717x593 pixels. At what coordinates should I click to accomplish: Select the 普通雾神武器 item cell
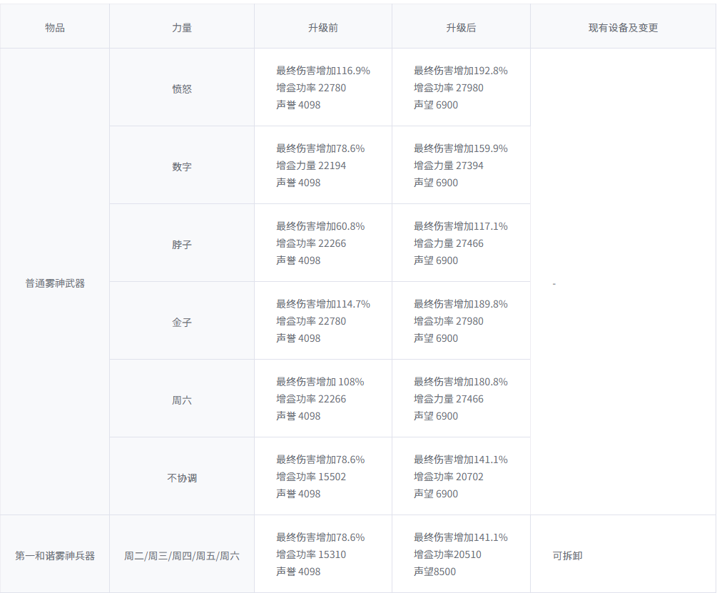54,282
